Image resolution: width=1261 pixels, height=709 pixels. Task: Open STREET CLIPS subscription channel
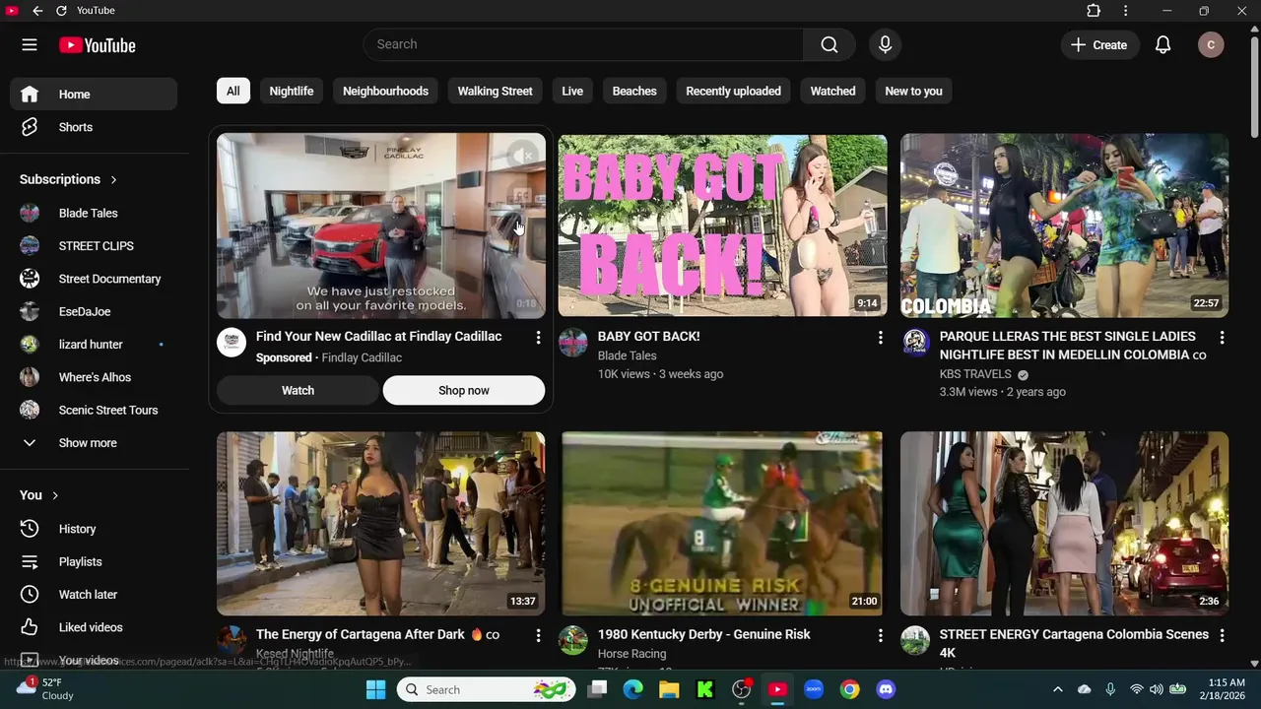(94, 246)
